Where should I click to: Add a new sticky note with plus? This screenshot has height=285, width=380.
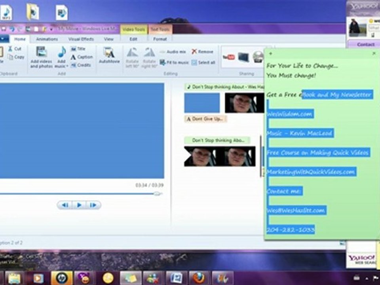271,53
